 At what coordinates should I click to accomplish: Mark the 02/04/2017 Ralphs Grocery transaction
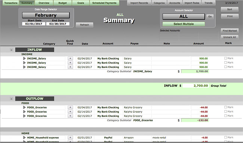coord(225,107)
